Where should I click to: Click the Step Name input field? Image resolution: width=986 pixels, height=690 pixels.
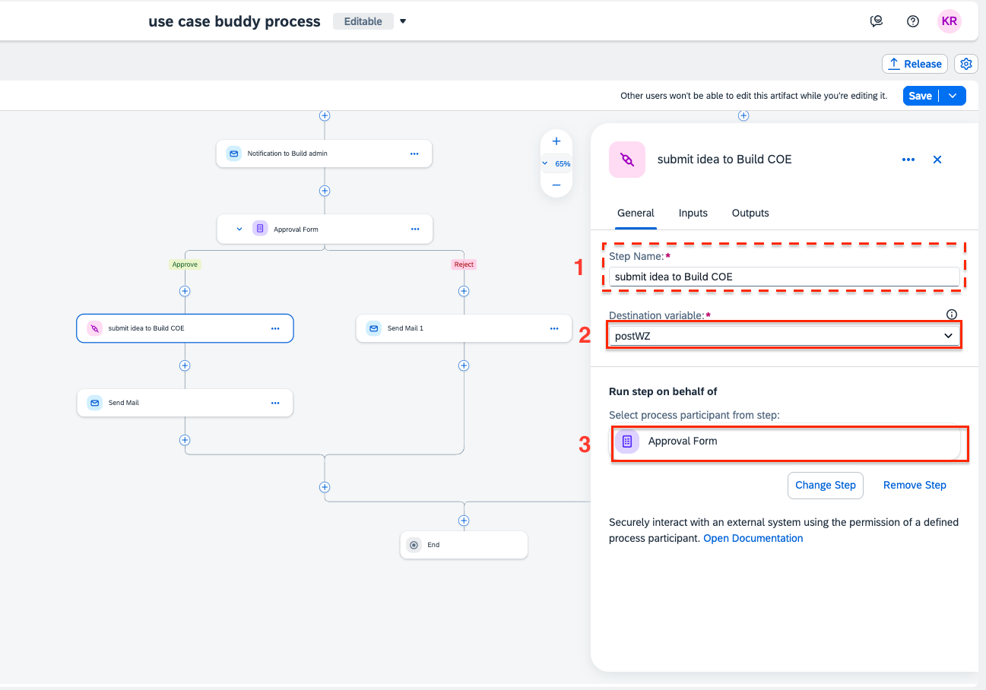[x=784, y=277]
